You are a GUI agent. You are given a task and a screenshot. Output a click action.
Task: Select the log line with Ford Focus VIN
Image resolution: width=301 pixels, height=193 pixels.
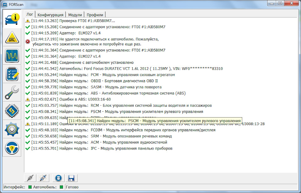click(x=127, y=69)
